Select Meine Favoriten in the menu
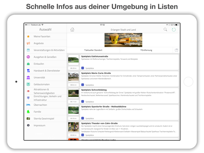The width and height of the screenshot is (204, 153). click(45, 37)
